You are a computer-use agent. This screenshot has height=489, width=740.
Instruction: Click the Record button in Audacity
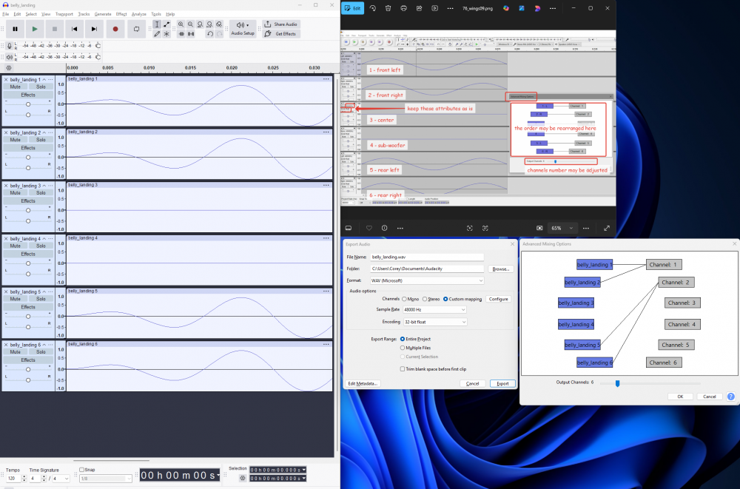(x=115, y=29)
